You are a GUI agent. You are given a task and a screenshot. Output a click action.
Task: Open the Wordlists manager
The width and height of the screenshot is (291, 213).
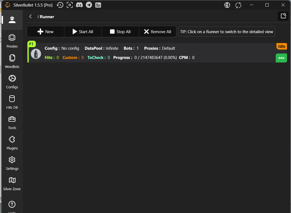tap(12, 61)
